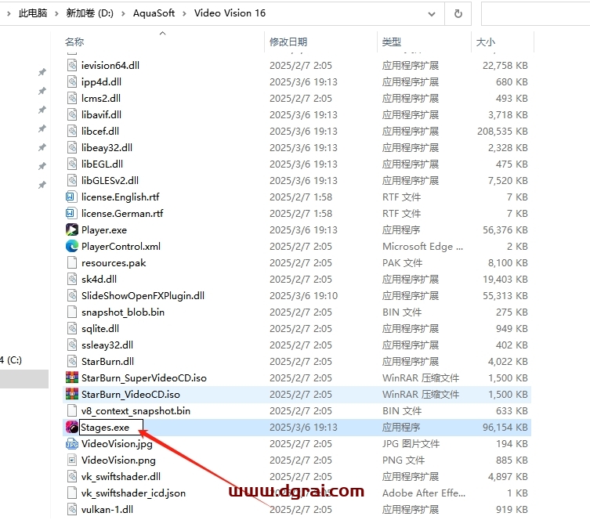The width and height of the screenshot is (590, 520).
Task: Click the DLL icon of vulkan-1.dll
Action: (x=71, y=509)
